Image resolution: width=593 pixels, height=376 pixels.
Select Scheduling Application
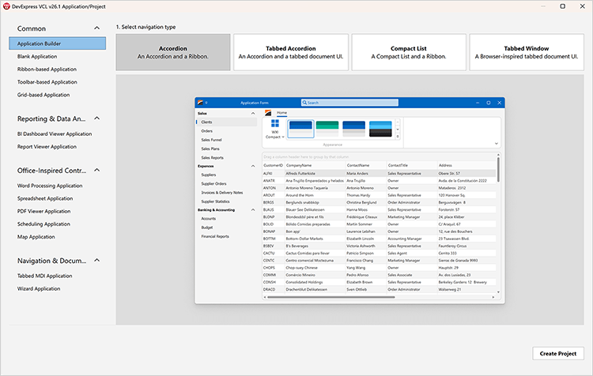[43, 224]
